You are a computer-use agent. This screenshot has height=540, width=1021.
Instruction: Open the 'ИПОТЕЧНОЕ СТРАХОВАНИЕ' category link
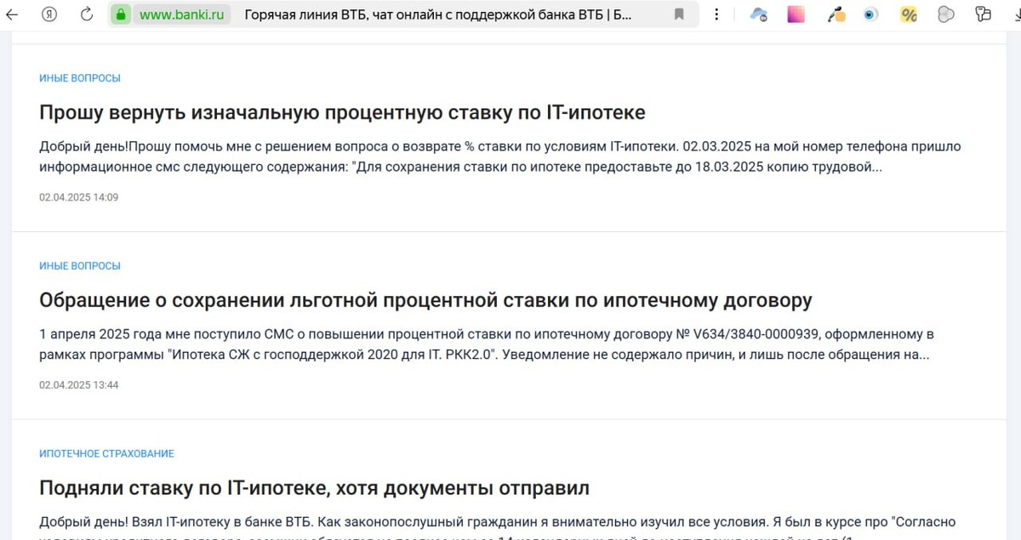click(106, 454)
